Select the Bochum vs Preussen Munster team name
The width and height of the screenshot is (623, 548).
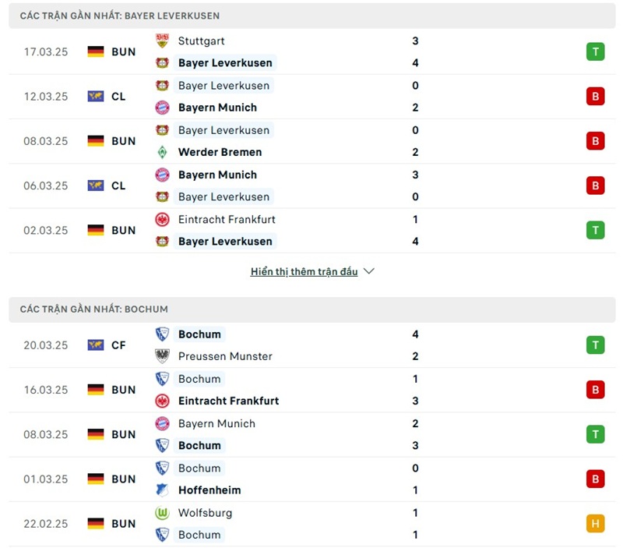pyautogui.click(x=199, y=334)
